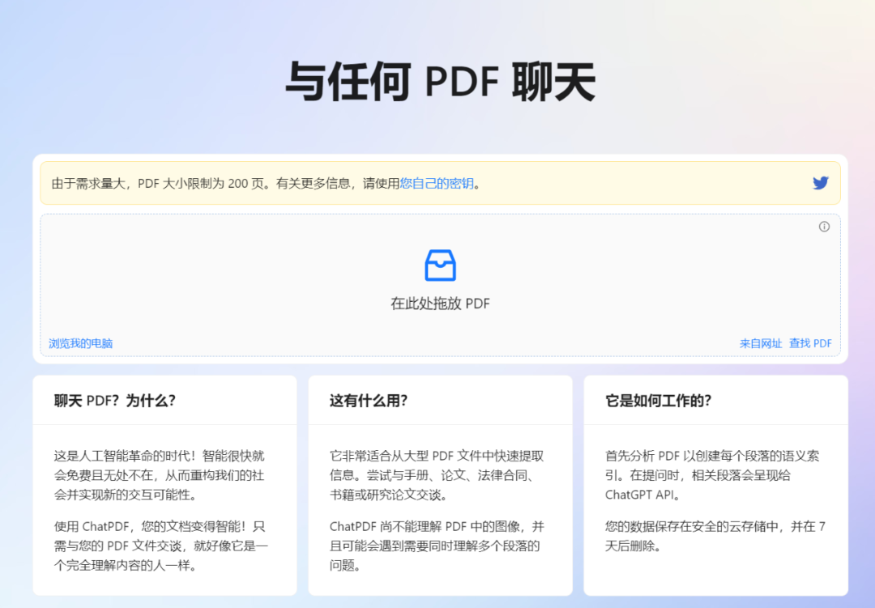
Task: Open 您自己的密钥 link in the notice banner
Action: pos(437,184)
